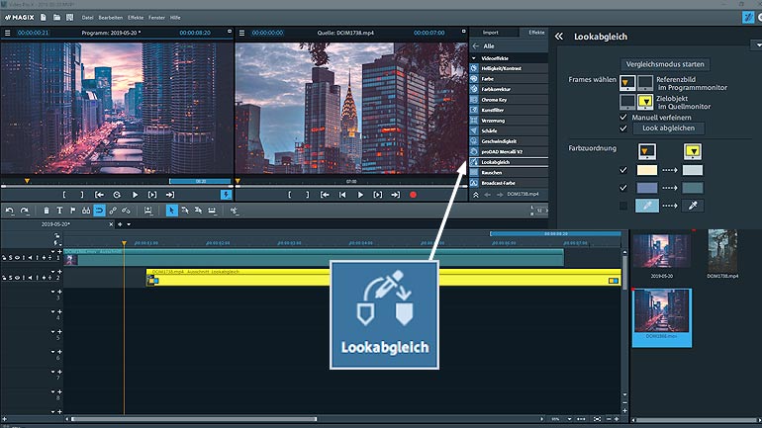
Task: Click the back arrow next to Alle
Action: 475,46
